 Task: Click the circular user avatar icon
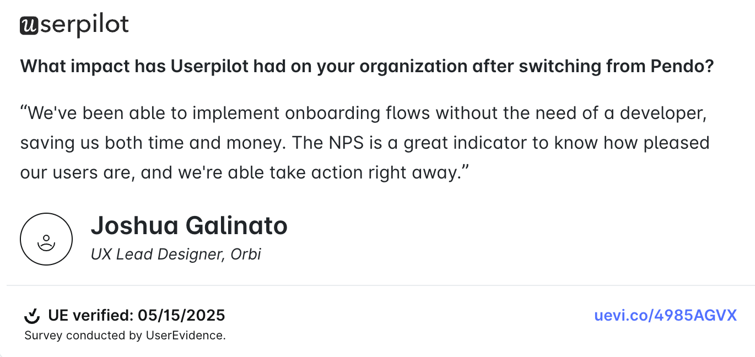pos(46,239)
